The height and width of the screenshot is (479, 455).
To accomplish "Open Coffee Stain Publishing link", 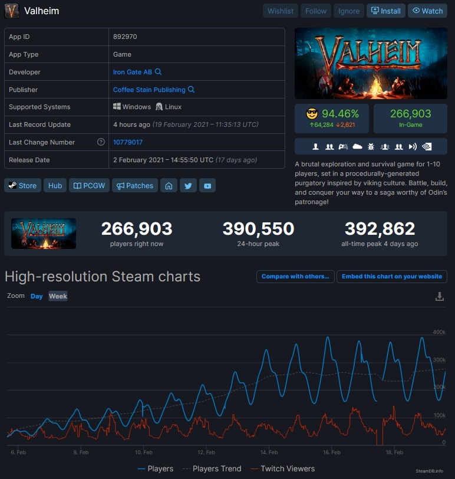I will [x=149, y=90].
